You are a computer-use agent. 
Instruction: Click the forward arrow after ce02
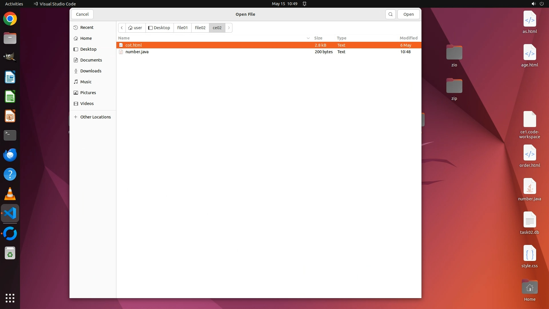point(229,28)
